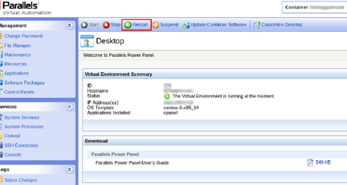This screenshot has height=185, width=347.
Task: Click the running status message text
Action: tap(223, 96)
